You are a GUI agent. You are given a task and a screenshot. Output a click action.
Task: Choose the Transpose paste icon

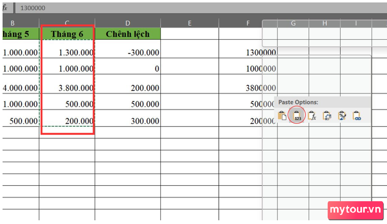(x=327, y=116)
